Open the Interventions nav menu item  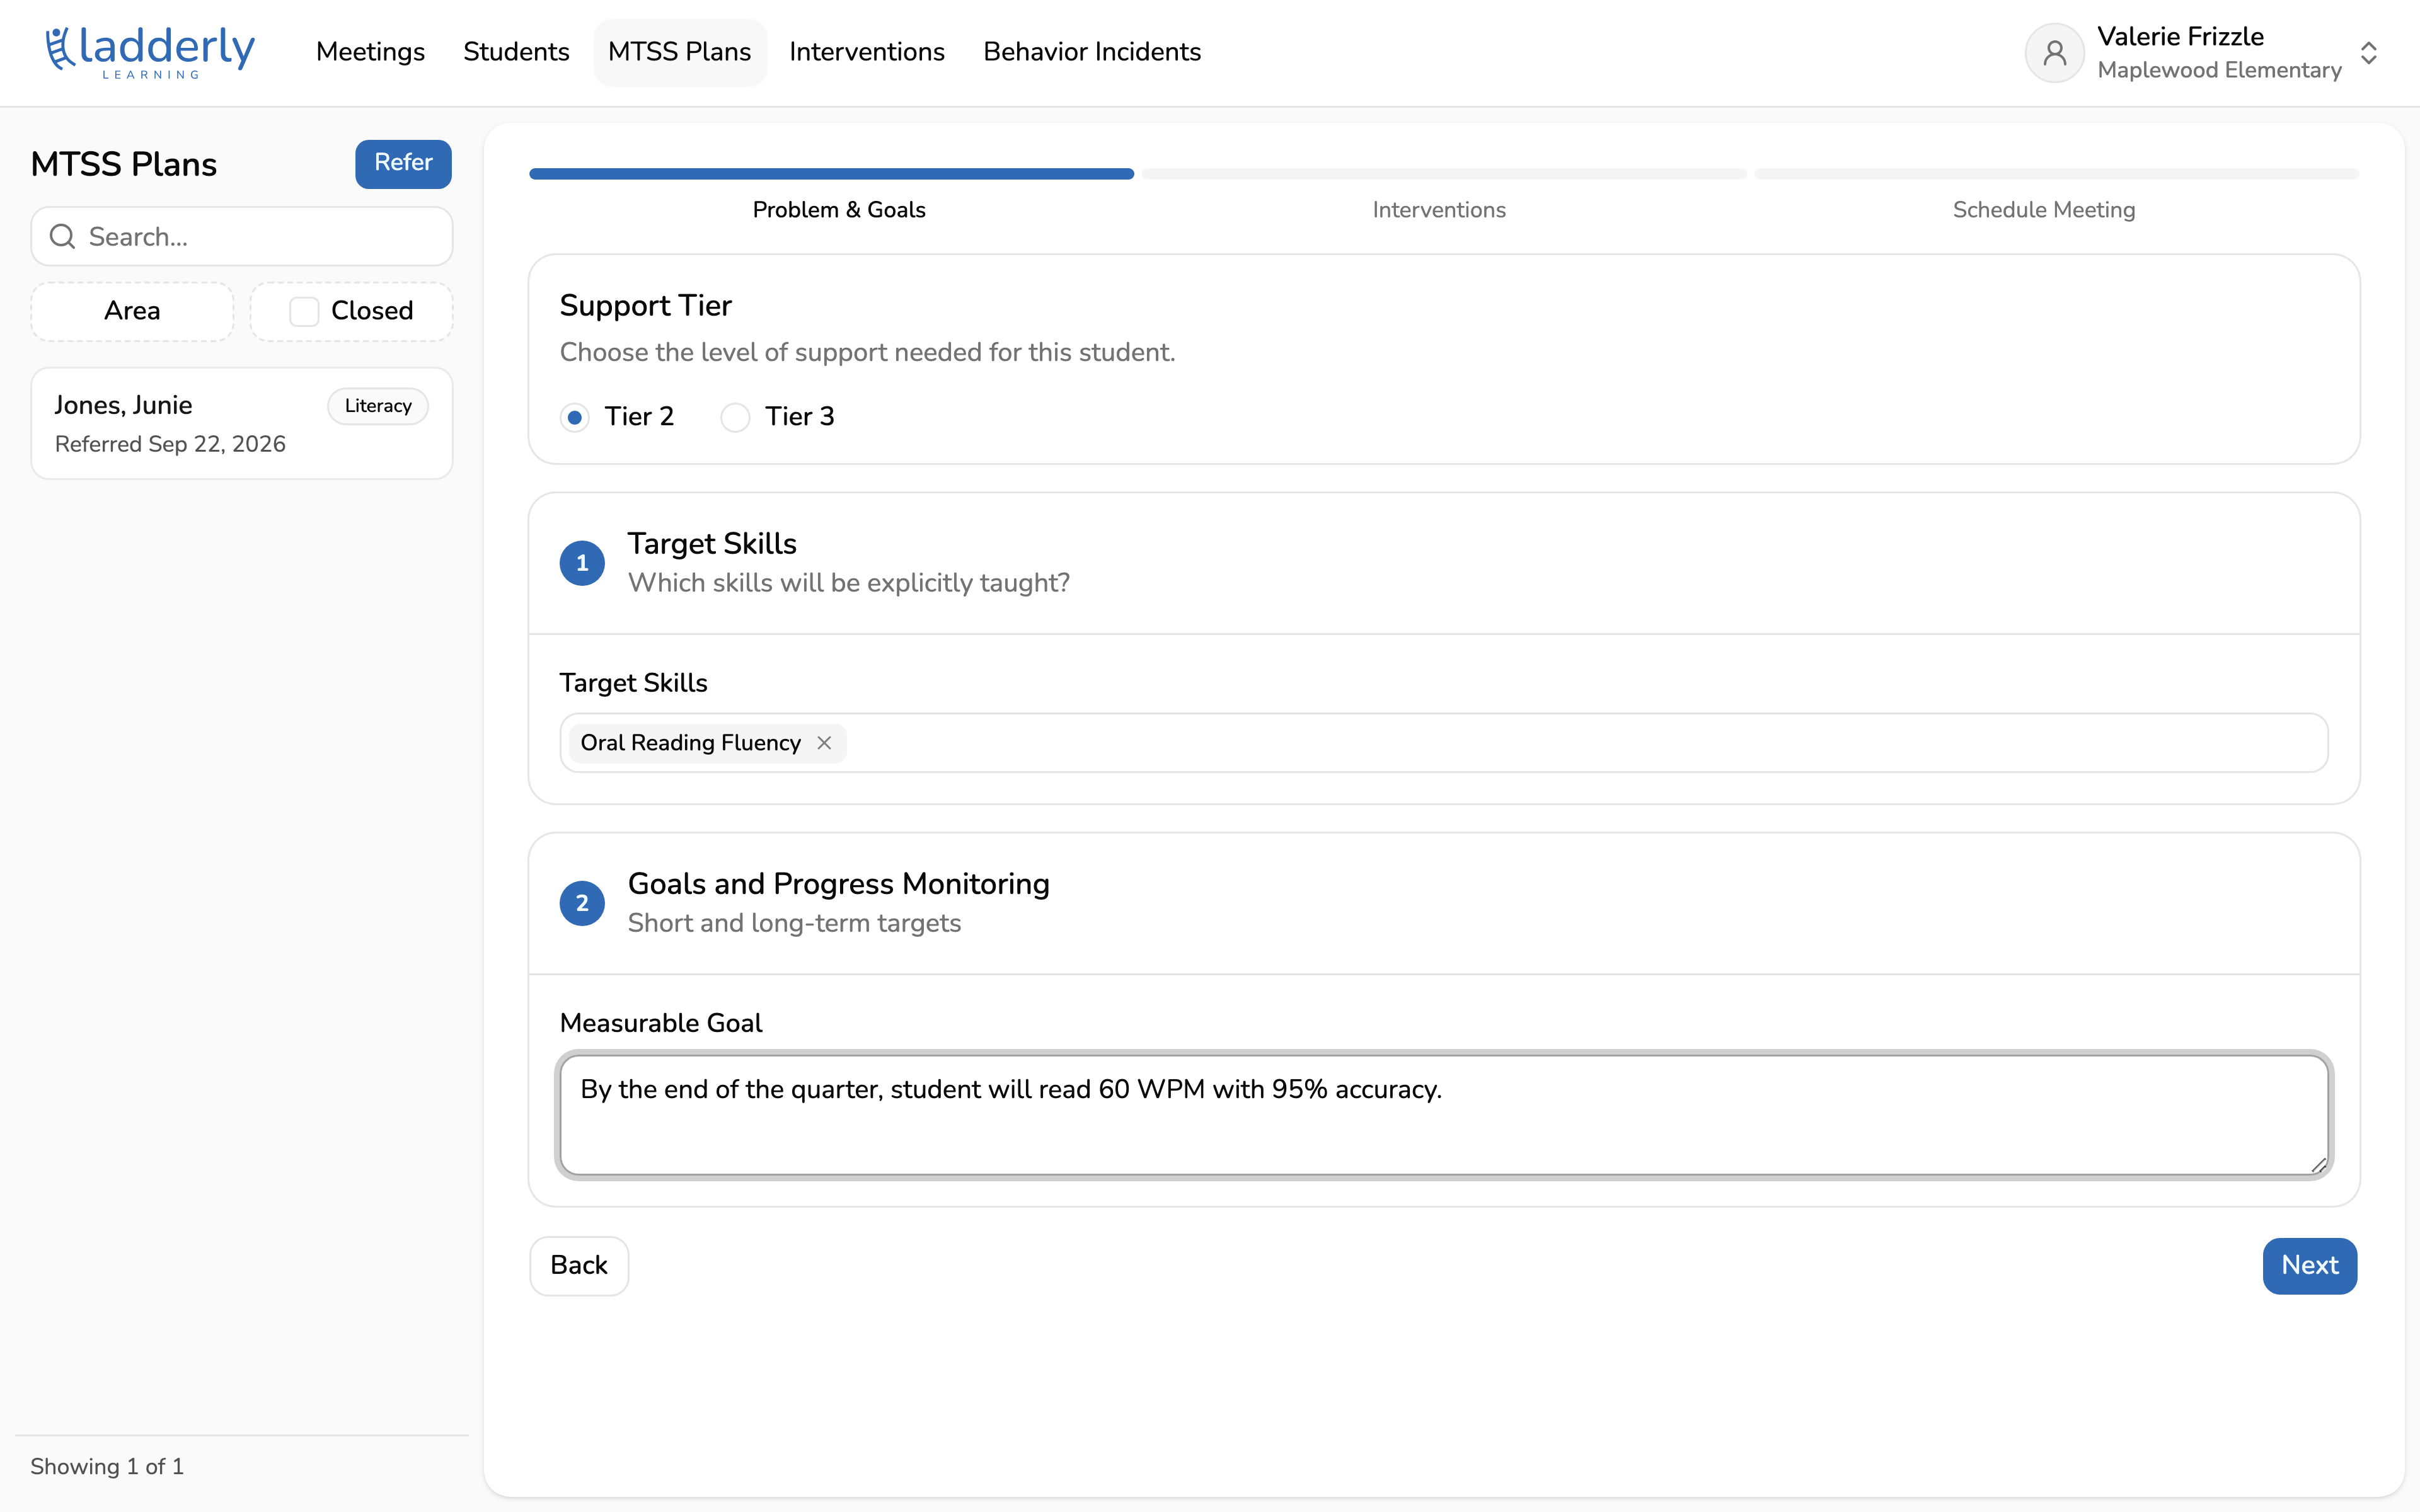(866, 52)
